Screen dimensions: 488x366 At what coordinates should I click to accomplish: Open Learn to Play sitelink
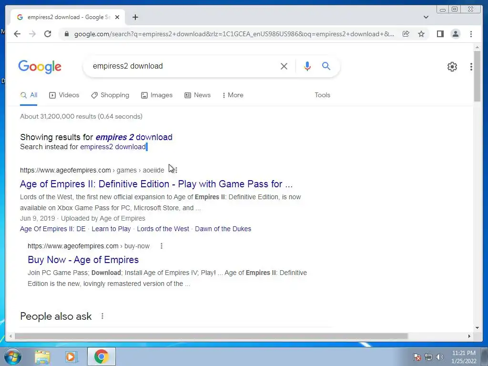point(111,229)
